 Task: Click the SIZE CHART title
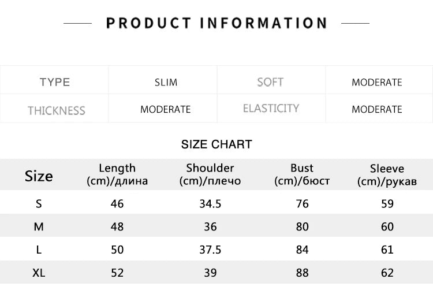click(216, 144)
